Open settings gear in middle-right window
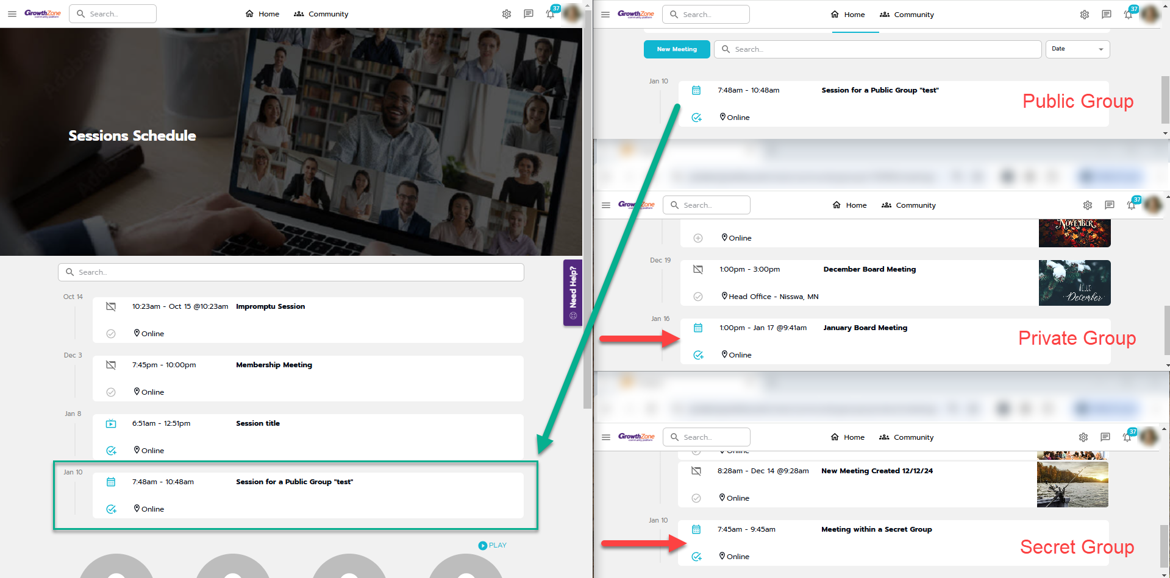Viewport: 1170px width, 578px height. pos(1088,205)
